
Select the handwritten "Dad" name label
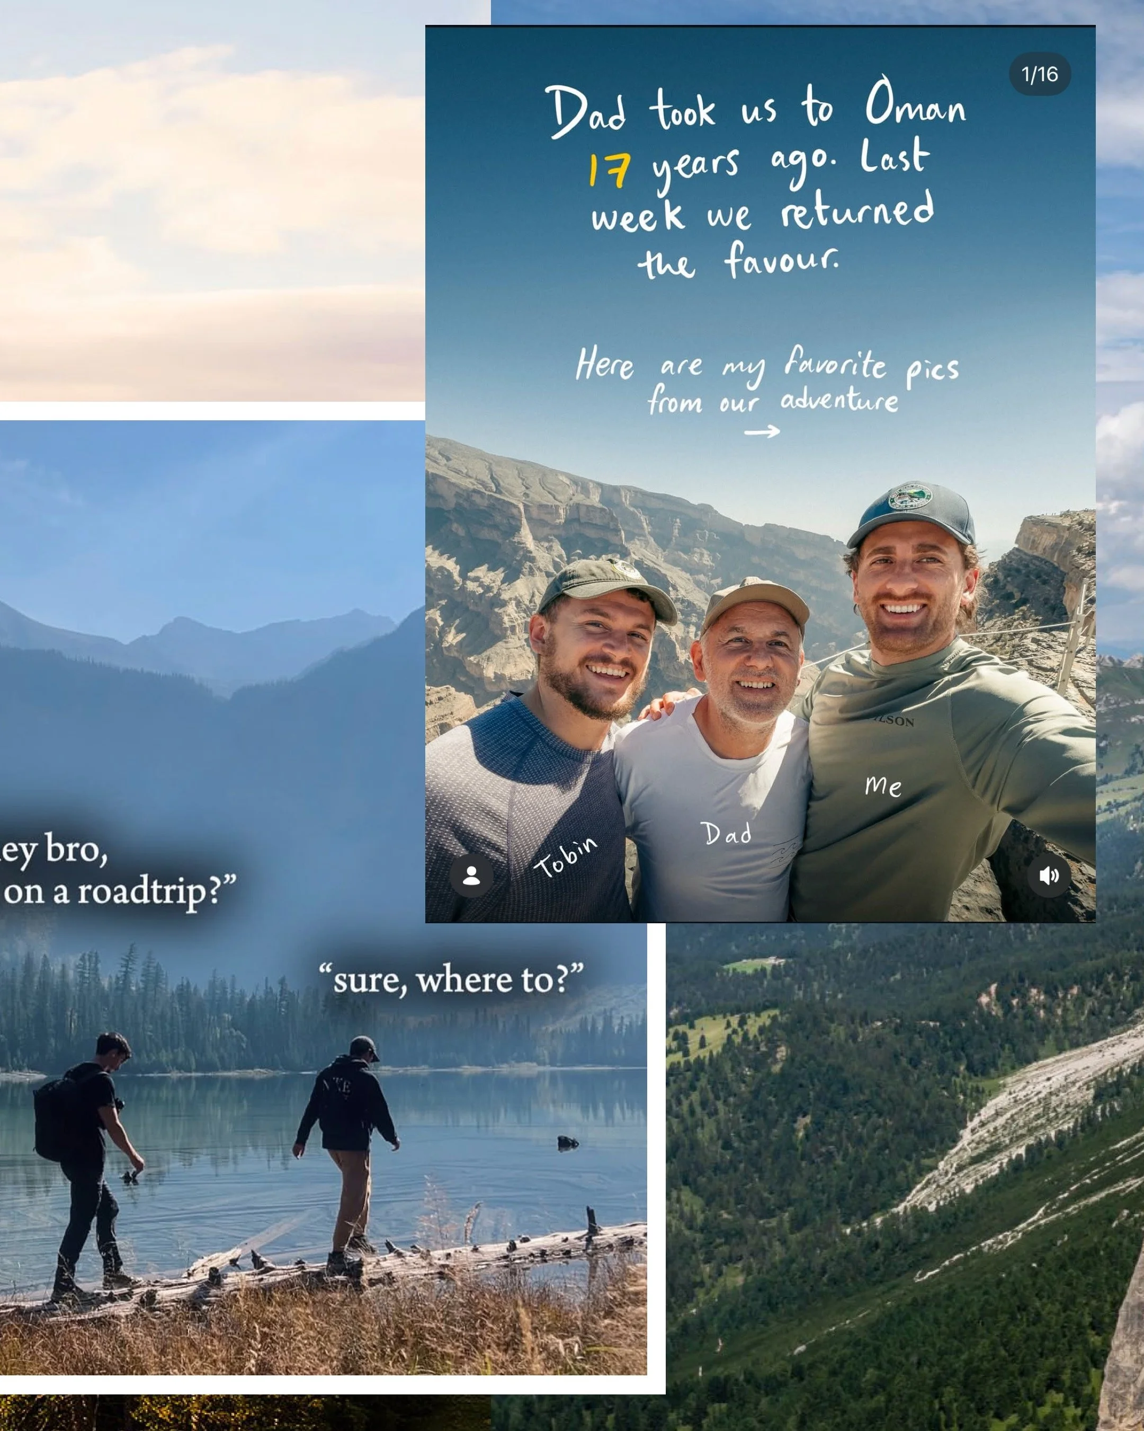726,834
